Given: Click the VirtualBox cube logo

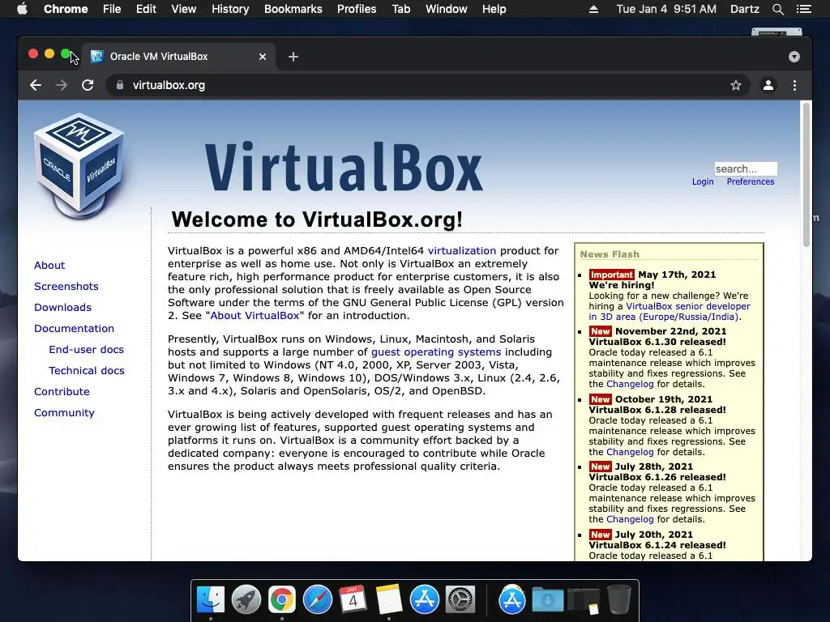Looking at the screenshot, I should click(79, 165).
